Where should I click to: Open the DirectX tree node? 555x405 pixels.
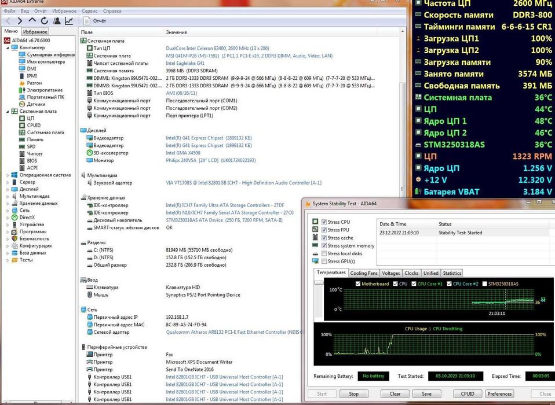[27, 217]
